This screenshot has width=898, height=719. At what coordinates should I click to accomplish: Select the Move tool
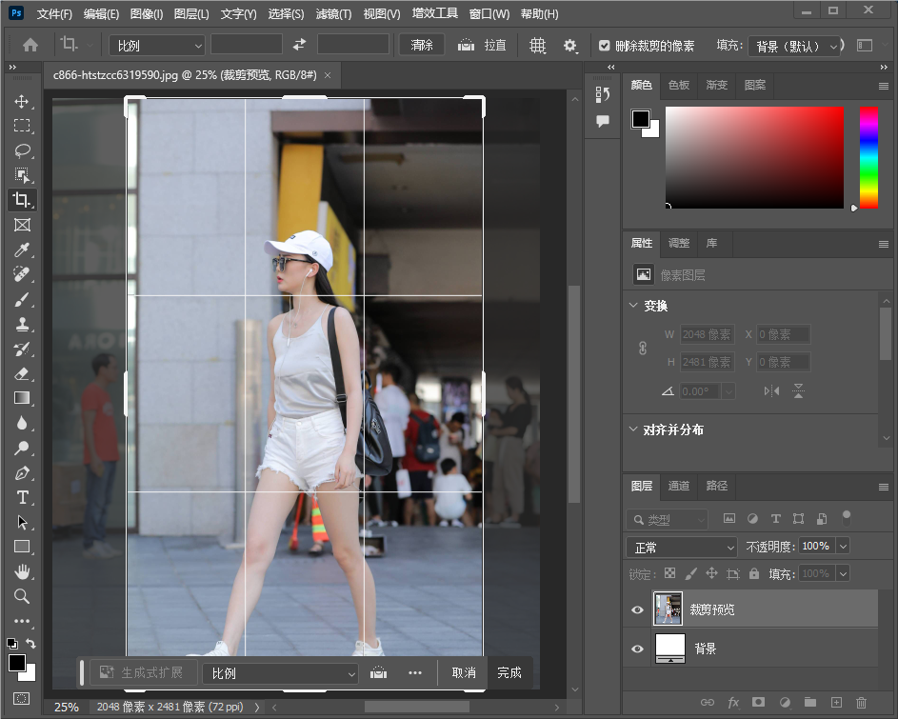pos(22,102)
